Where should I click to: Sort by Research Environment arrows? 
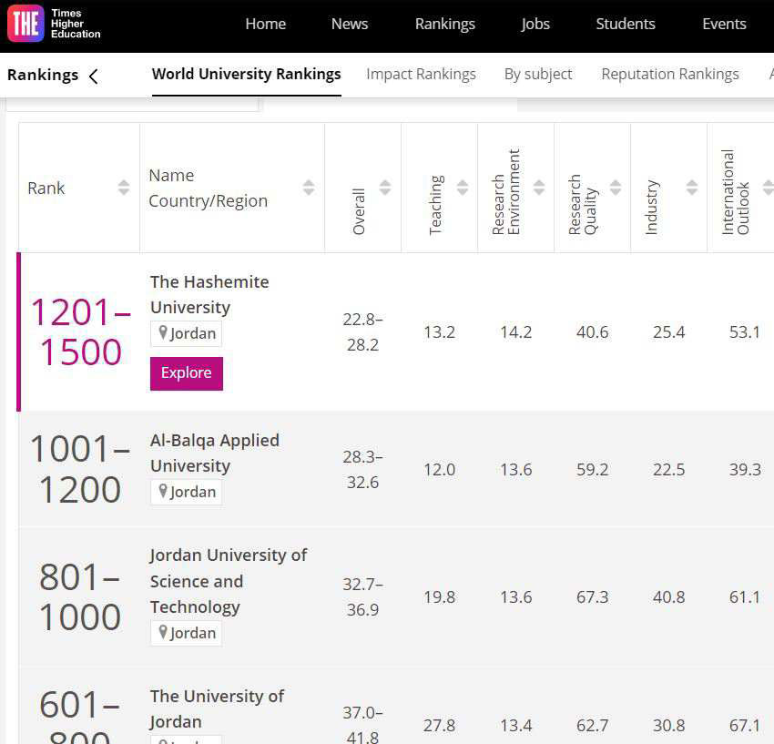[x=538, y=188]
